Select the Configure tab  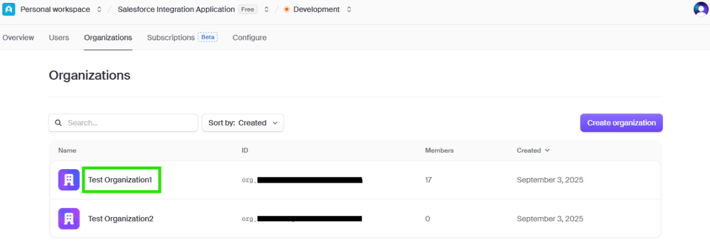[x=249, y=37]
